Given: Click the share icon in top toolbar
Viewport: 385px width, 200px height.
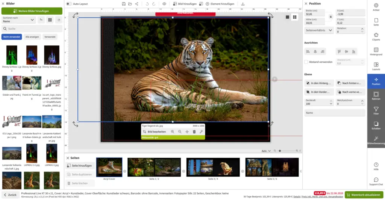Looking at the screenshot, I should coord(137,4).
